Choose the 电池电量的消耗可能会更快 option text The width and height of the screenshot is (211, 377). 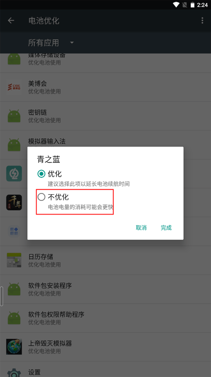click(x=80, y=207)
